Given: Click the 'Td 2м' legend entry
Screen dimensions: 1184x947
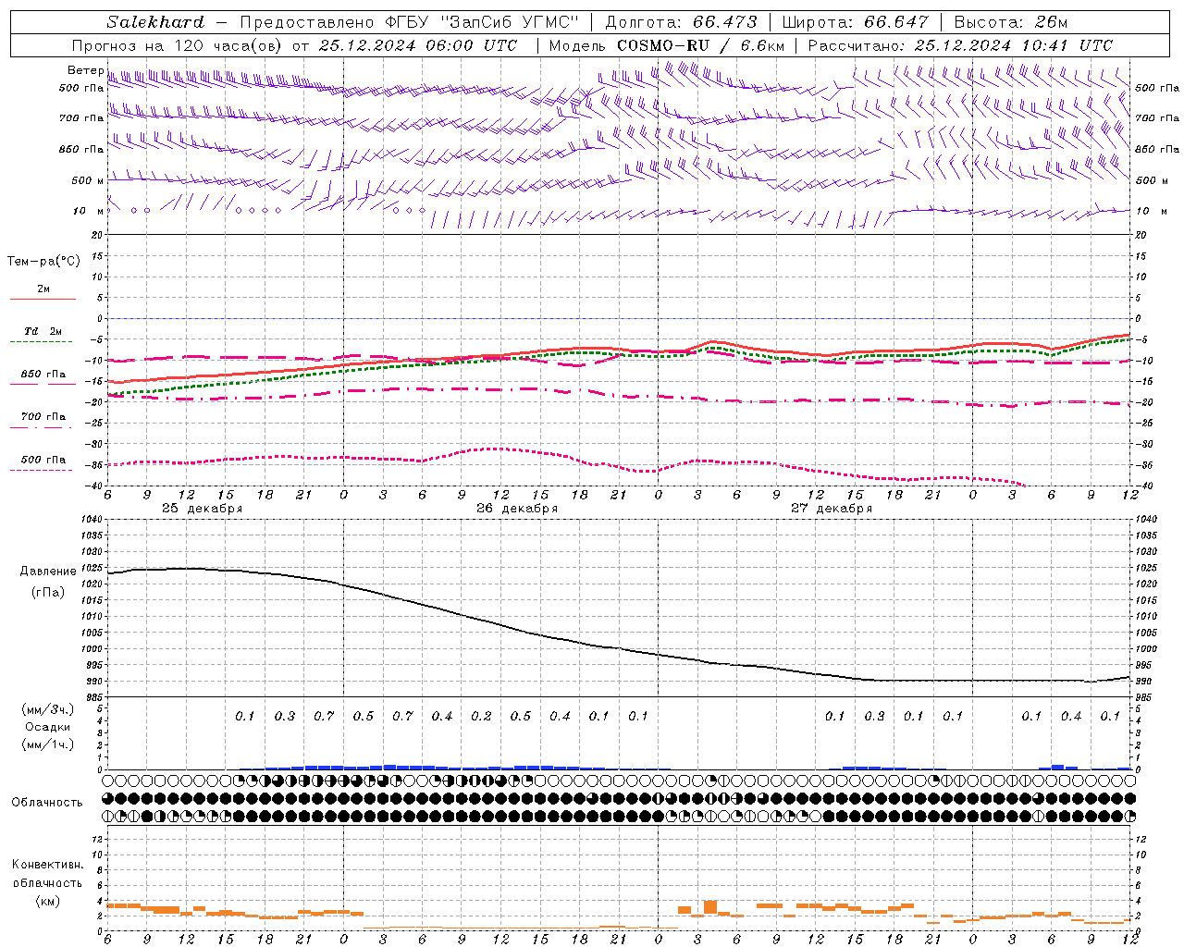Looking at the screenshot, I should pyautogui.click(x=43, y=331).
